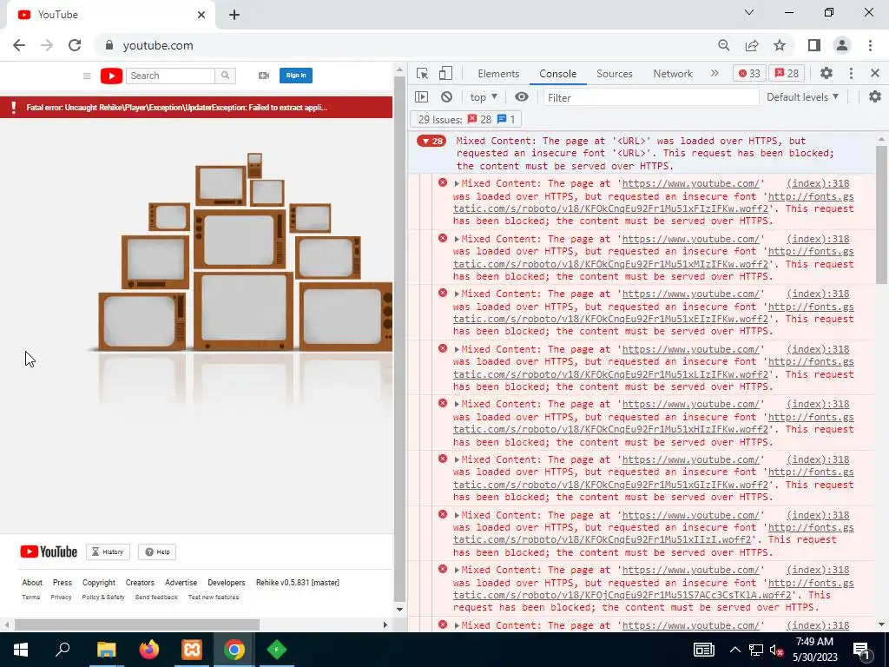The width and height of the screenshot is (889, 667).
Task: Open the top JavaScript context dropdown
Action: pyautogui.click(x=483, y=97)
